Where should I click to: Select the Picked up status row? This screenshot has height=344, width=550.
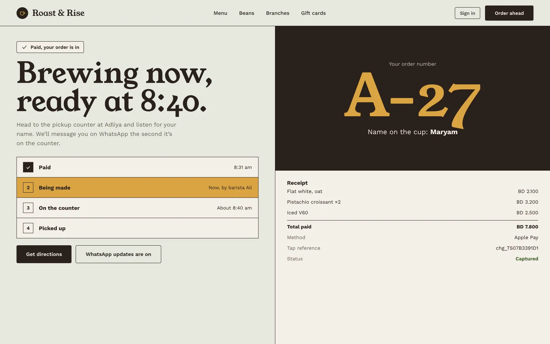point(137,228)
